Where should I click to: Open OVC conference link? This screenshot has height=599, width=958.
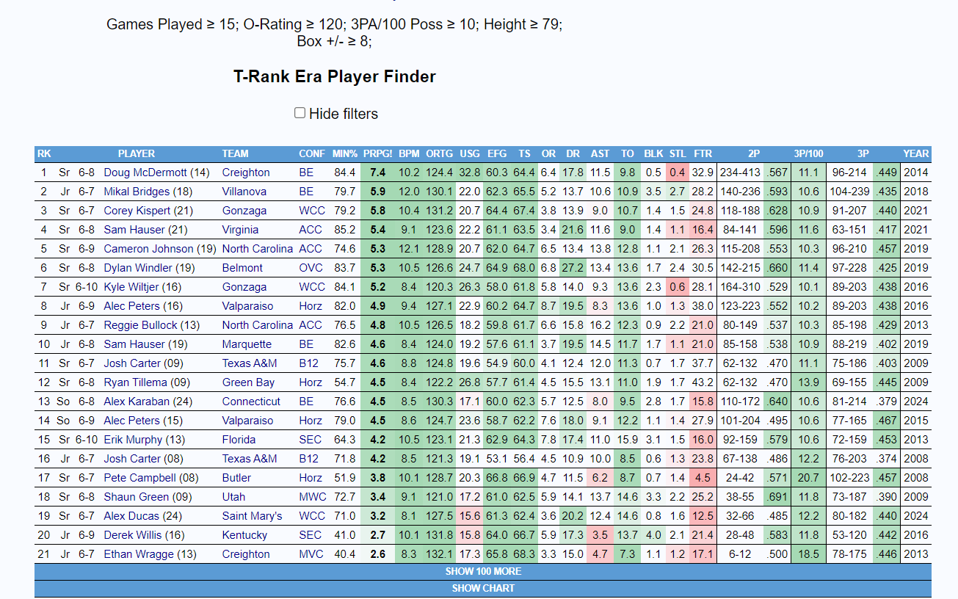311,268
